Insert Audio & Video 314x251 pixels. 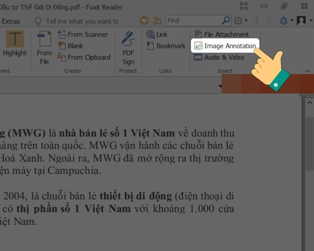click(219, 57)
